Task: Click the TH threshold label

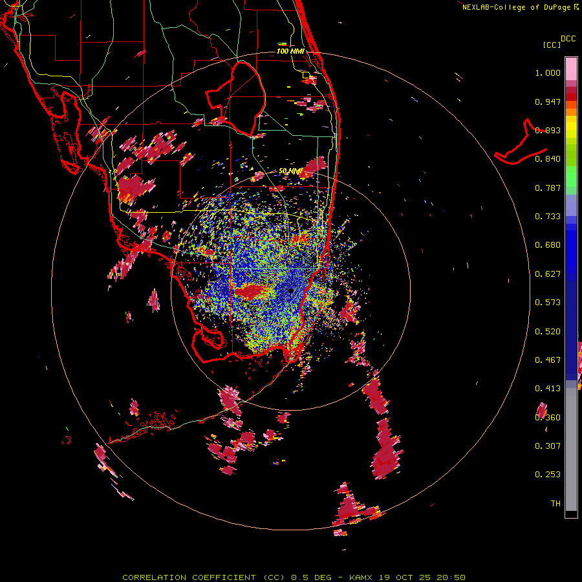Action: coord(555,504)
